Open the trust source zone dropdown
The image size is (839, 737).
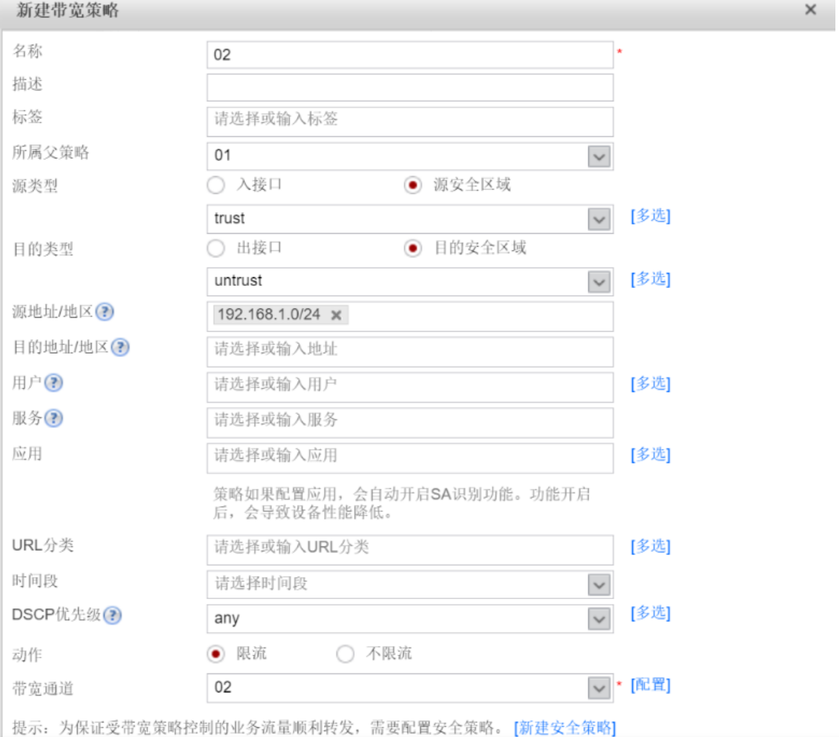[x=599, y=219]
